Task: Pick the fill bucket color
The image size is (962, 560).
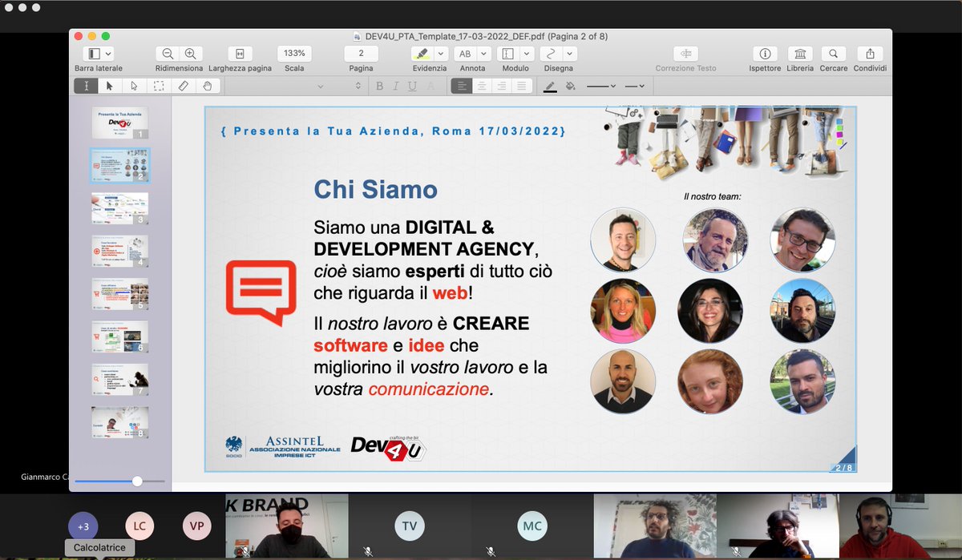Action: pyautogui.click(x=570, y=86)
